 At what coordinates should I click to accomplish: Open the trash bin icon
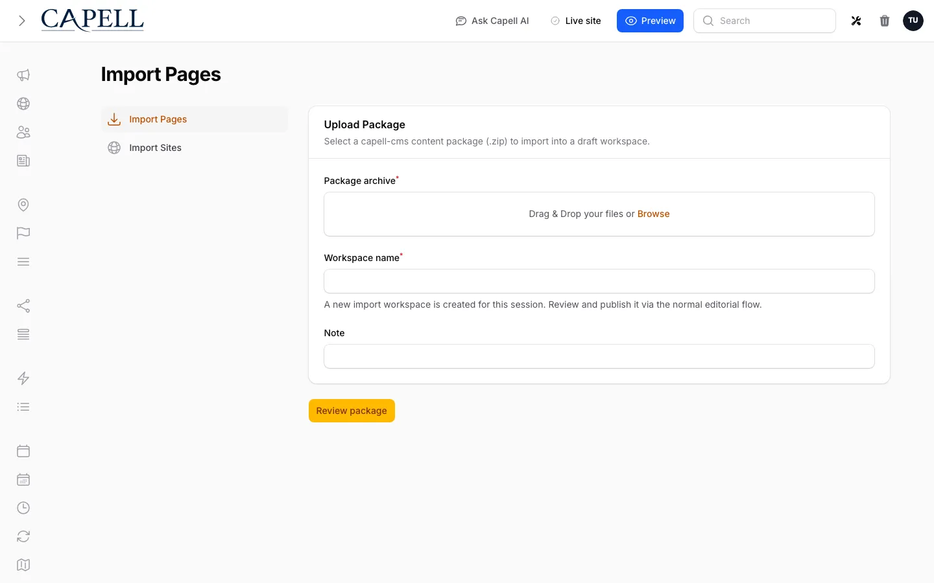[885, 21]
